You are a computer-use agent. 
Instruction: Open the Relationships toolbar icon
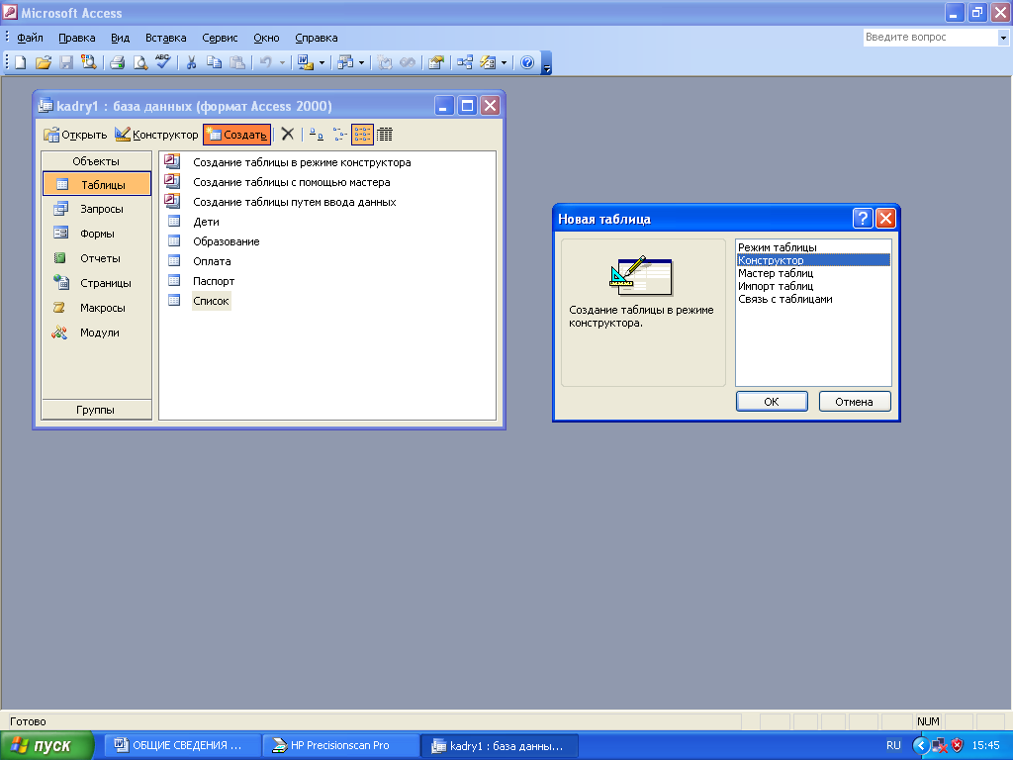point(465,62)
